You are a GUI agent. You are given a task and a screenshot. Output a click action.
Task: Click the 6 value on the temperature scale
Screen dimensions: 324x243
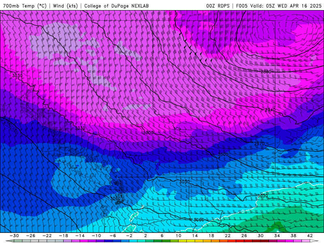tap(162, 236)
